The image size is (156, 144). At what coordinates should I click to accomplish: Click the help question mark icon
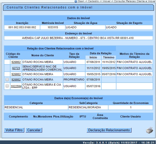tap(76, 2)
